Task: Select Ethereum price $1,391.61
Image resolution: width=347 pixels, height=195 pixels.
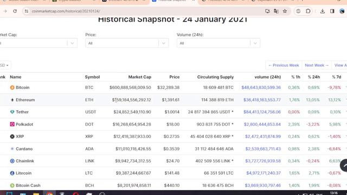Action: (170, 100)
